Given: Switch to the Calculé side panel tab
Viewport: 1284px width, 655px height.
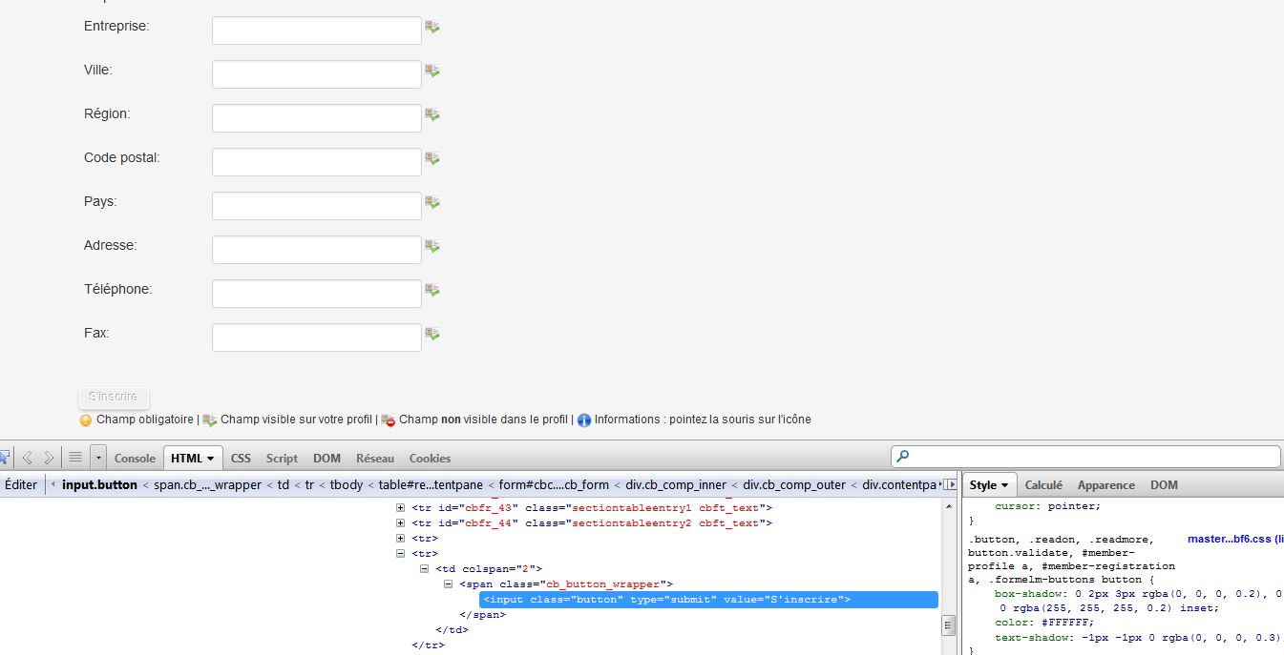Looking at the screenshot, I should 1043,485.
